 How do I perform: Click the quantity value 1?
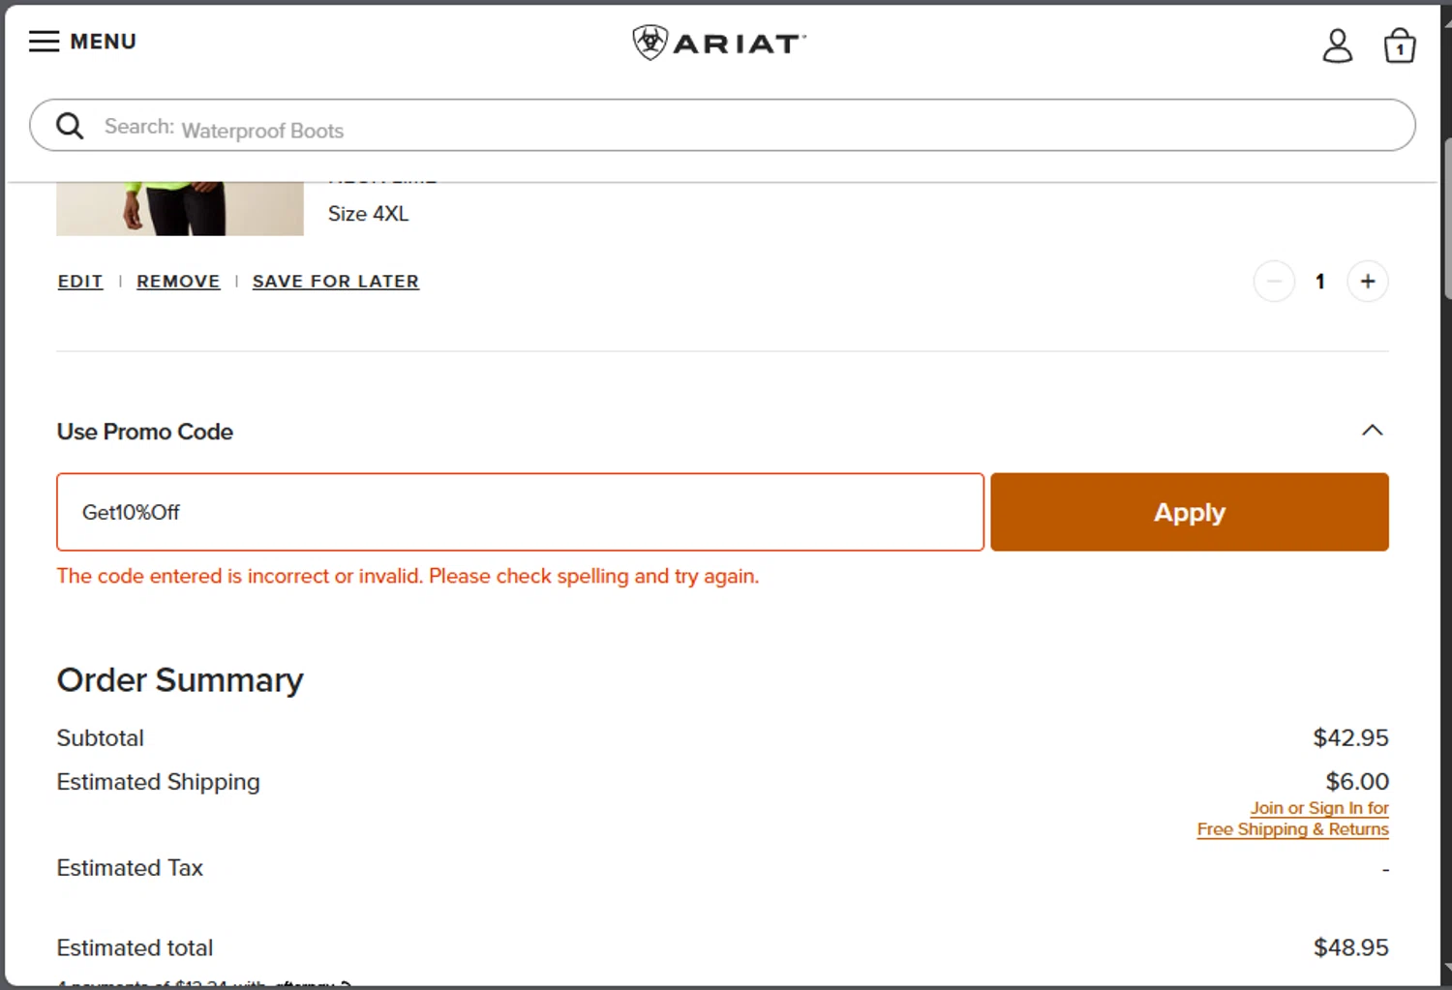point(1319,282)
